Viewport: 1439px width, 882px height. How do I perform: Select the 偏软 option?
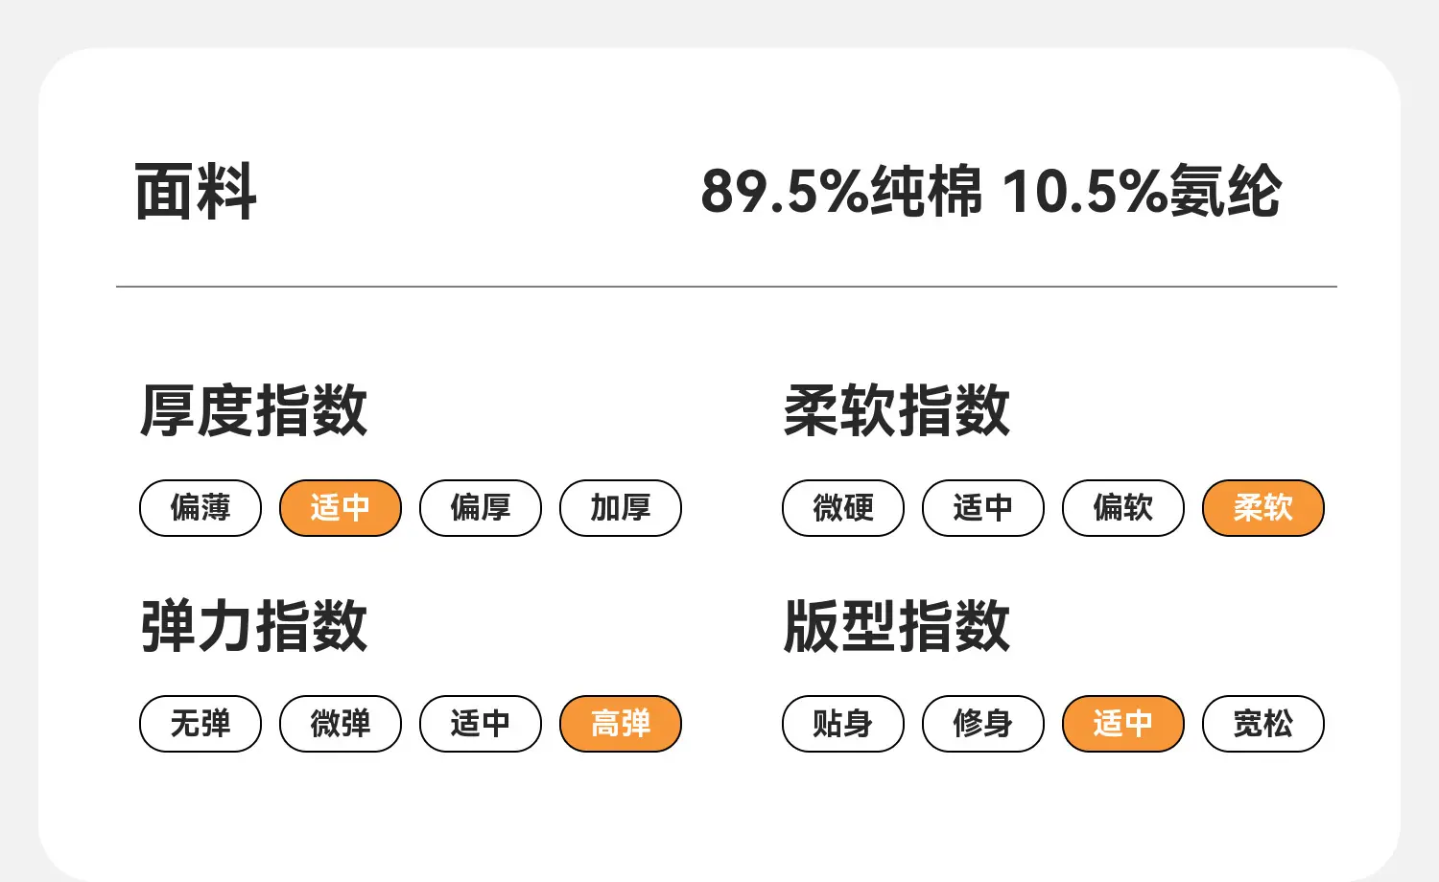click(x=1123, y=508)
